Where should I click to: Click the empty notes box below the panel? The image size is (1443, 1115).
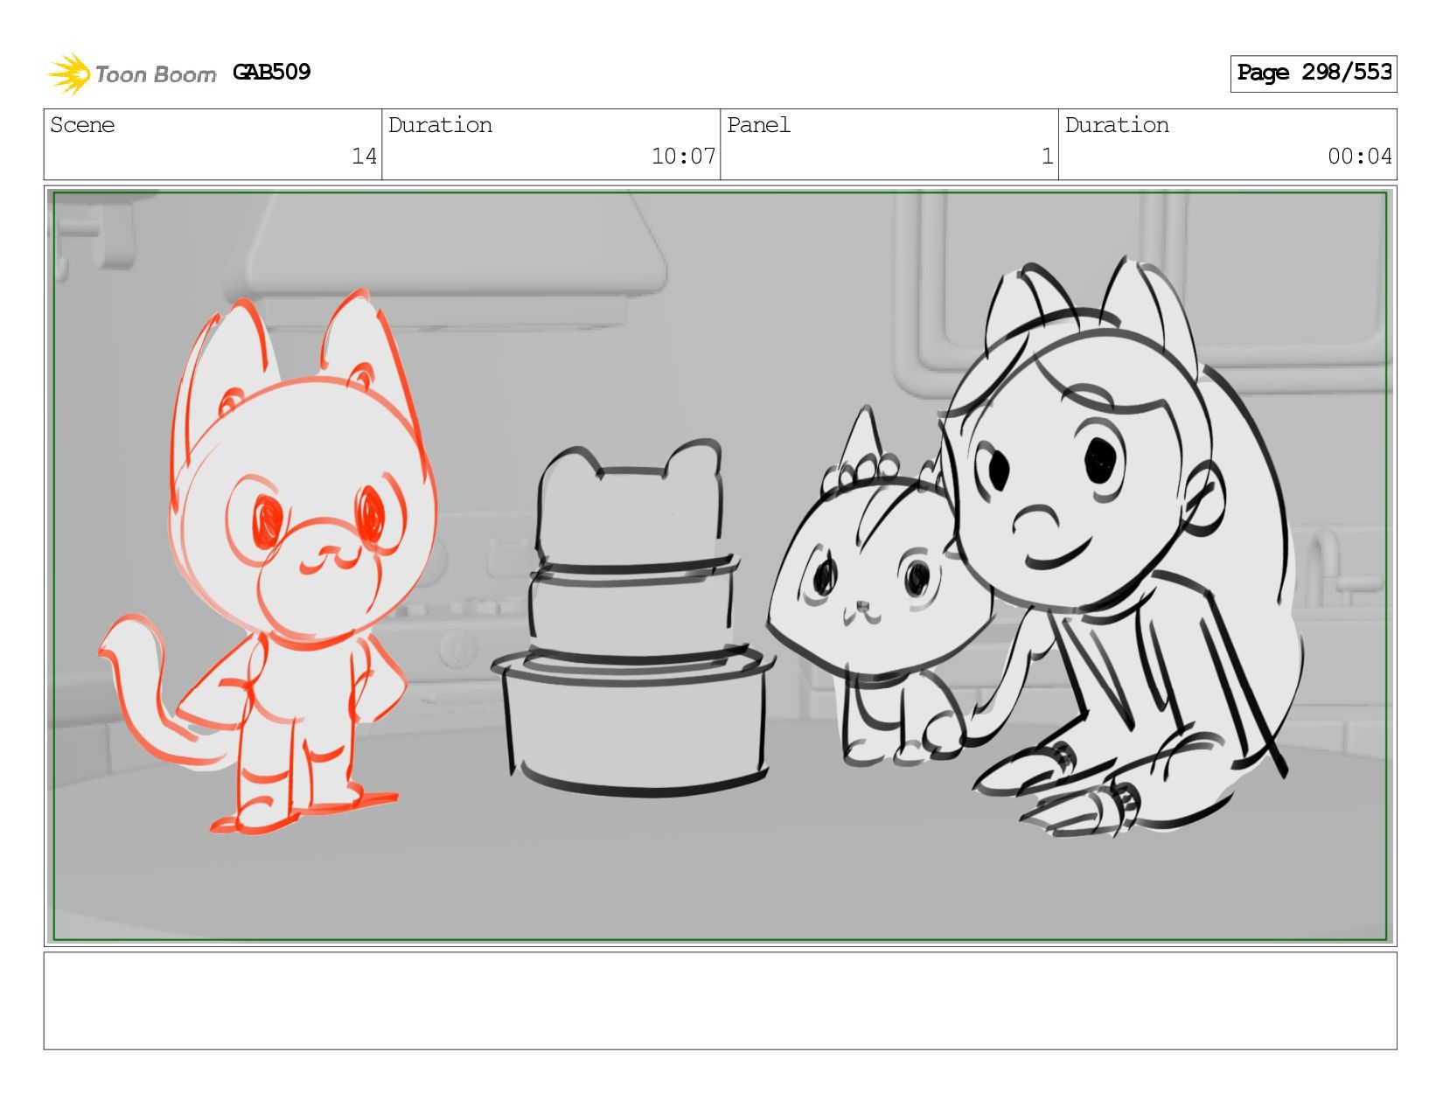pos(721,1000)
